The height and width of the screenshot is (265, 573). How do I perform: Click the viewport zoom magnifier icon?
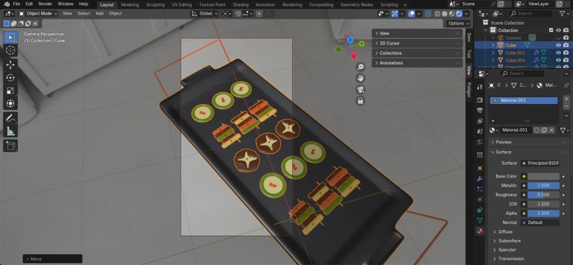[361, 67]
